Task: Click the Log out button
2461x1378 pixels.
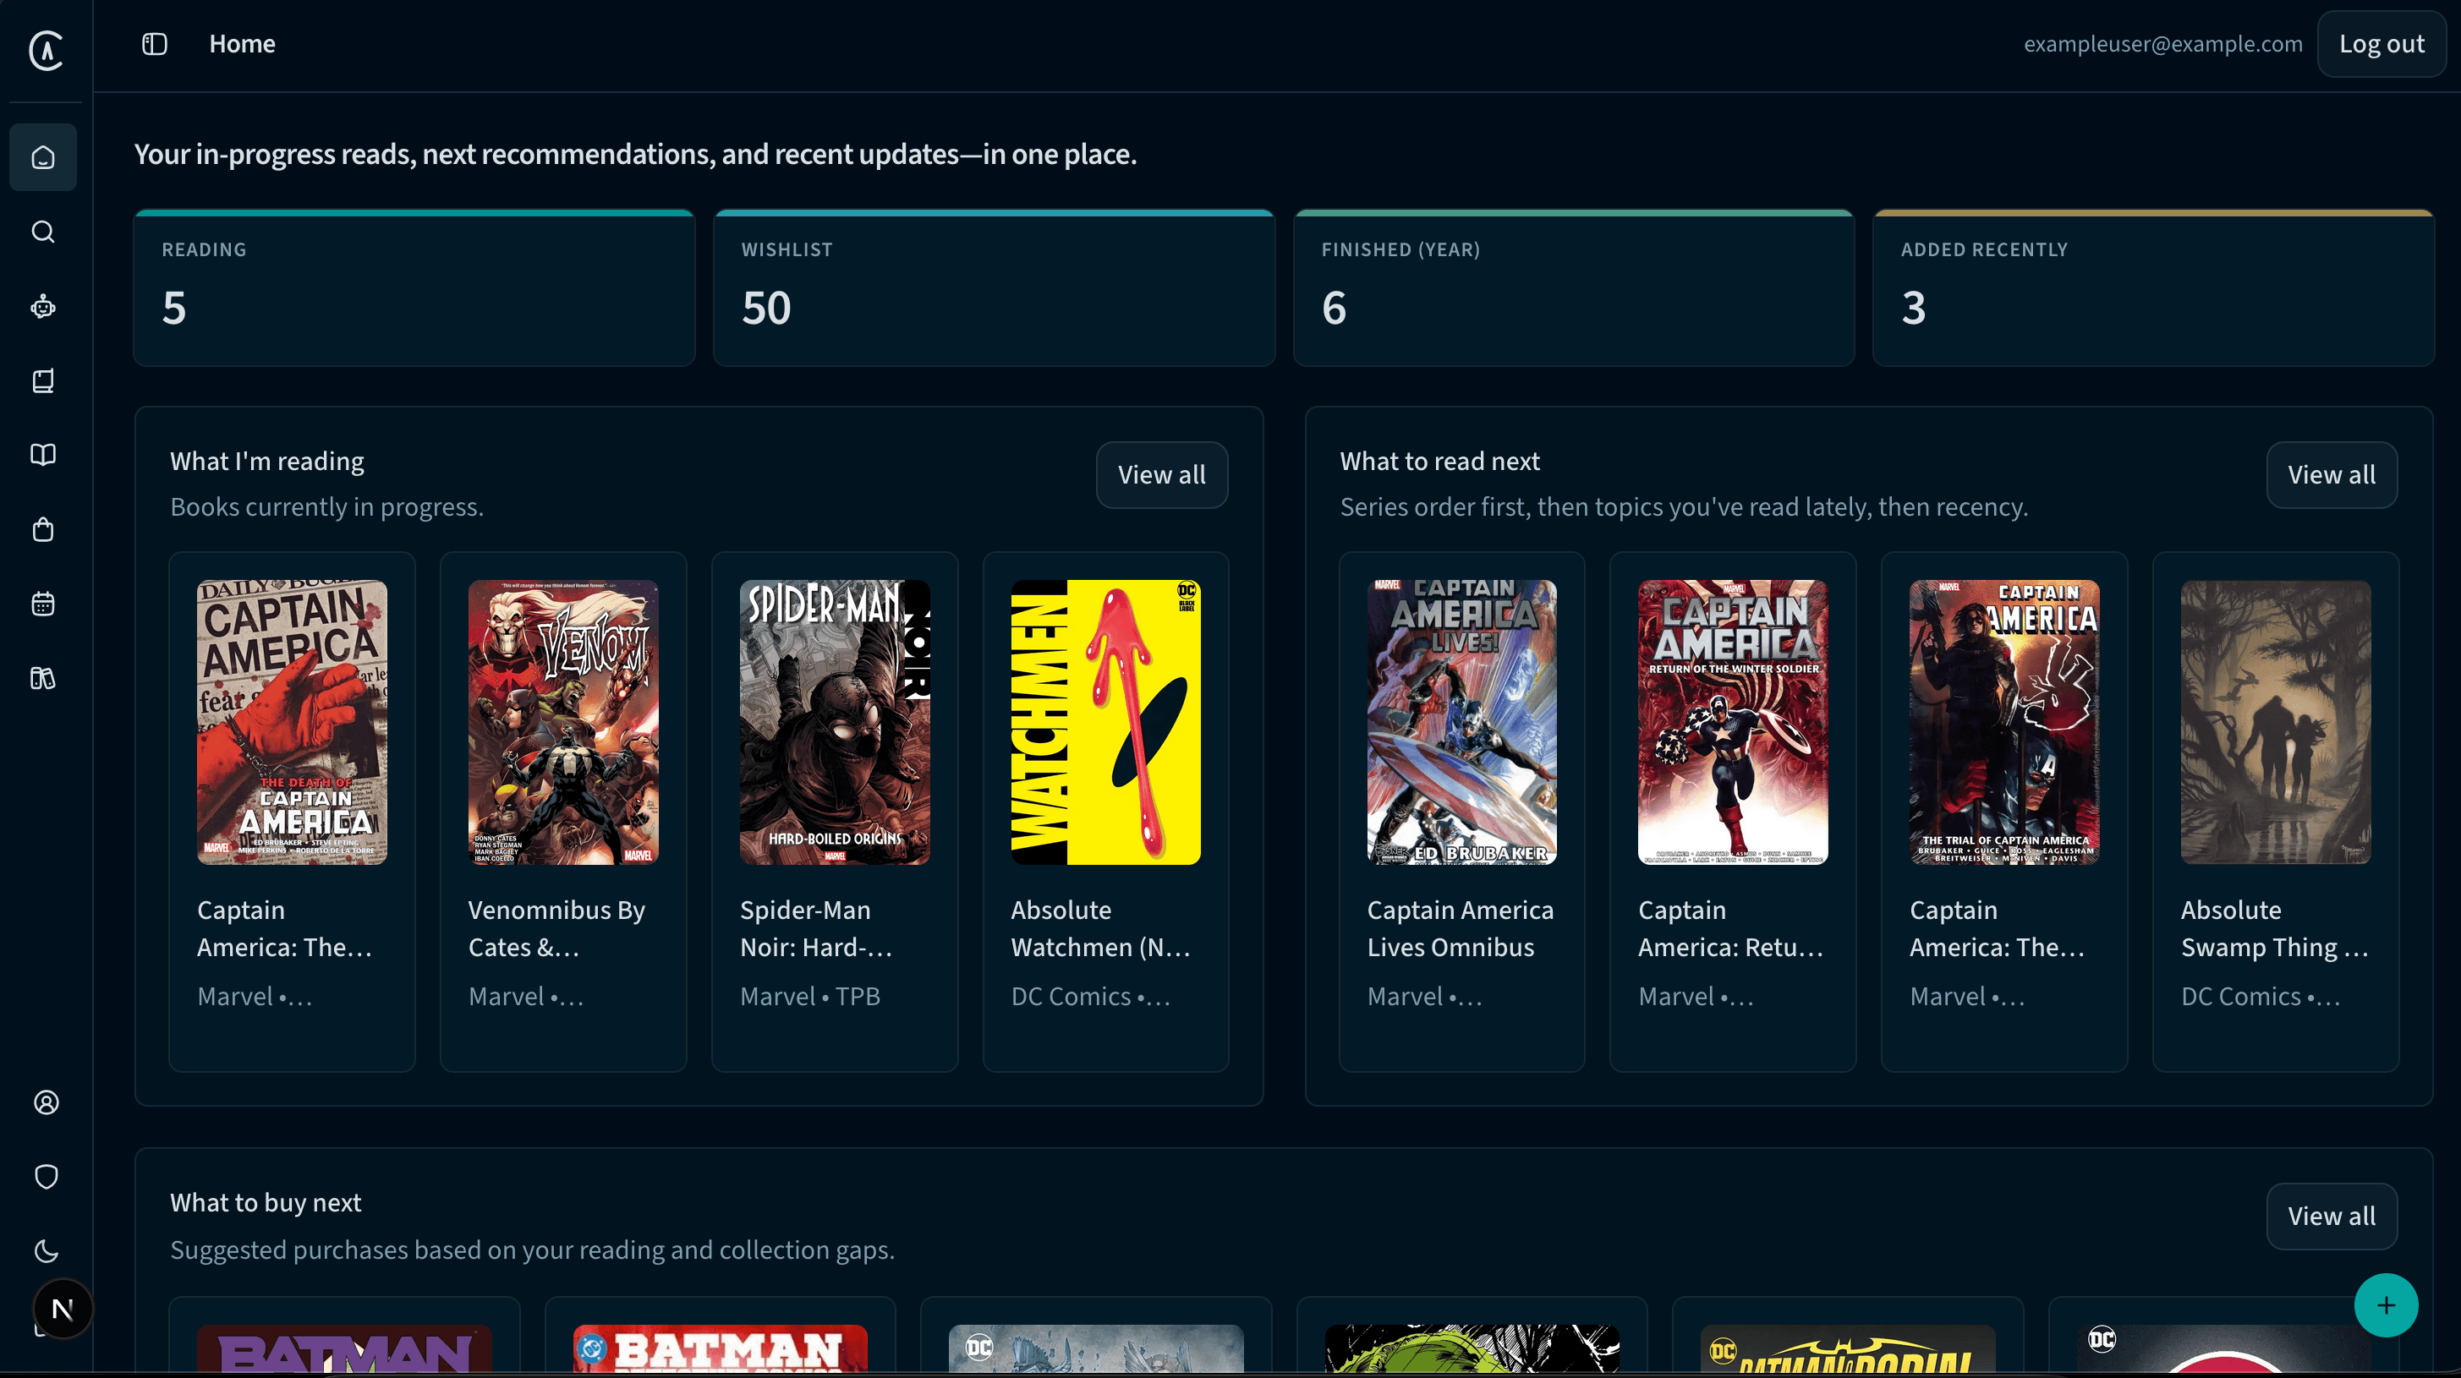Action: pyautogui.click(x=2381, y=44)
